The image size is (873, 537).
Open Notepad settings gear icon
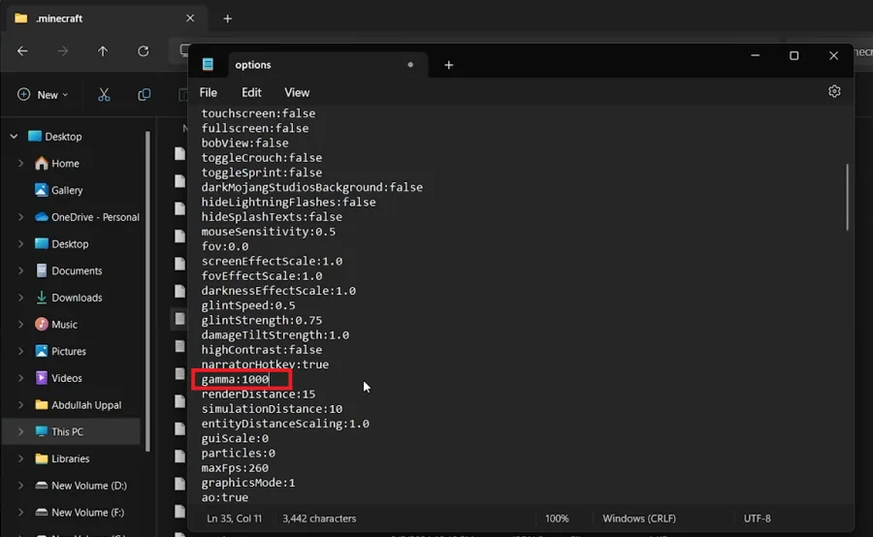(x=833, y=91)
